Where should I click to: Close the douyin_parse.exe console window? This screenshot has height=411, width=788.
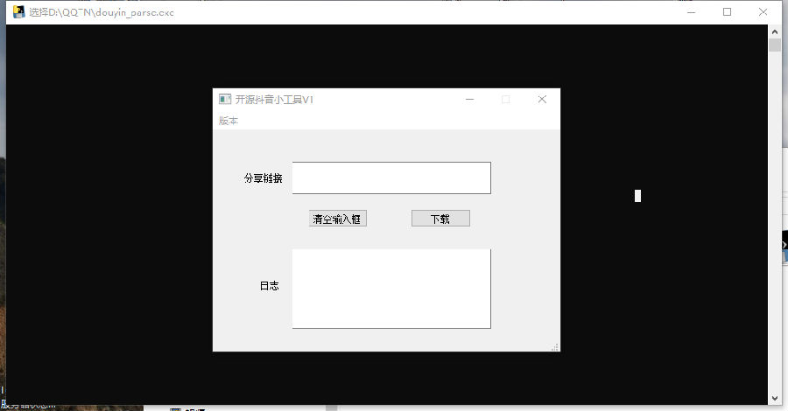tap(763, 12)
